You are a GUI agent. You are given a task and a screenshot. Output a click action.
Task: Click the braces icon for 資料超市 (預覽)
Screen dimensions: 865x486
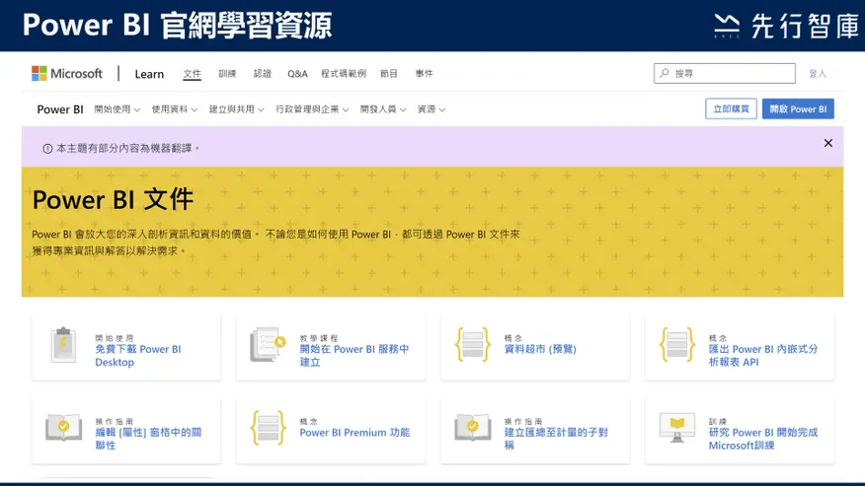472,345
